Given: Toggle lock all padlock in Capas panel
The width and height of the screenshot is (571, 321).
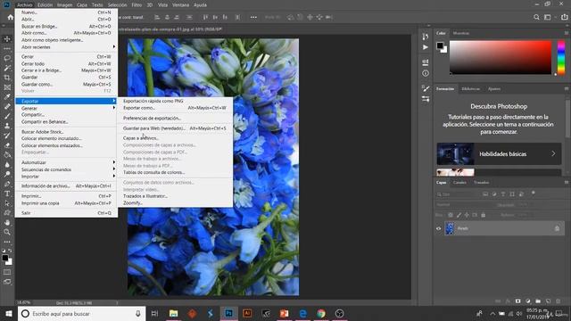Looking at the screenshot, I should point(484,215).
